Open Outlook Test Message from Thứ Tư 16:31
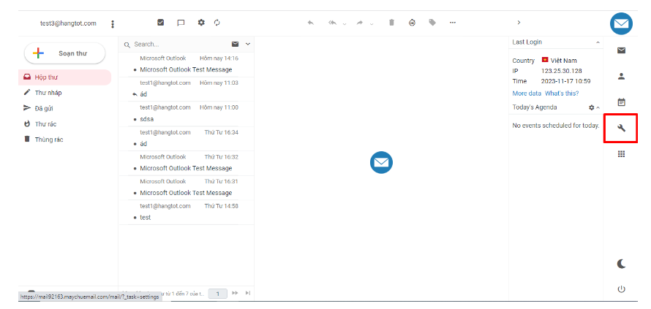The width and height of the screenshot is (651, 309). point(187,188)
